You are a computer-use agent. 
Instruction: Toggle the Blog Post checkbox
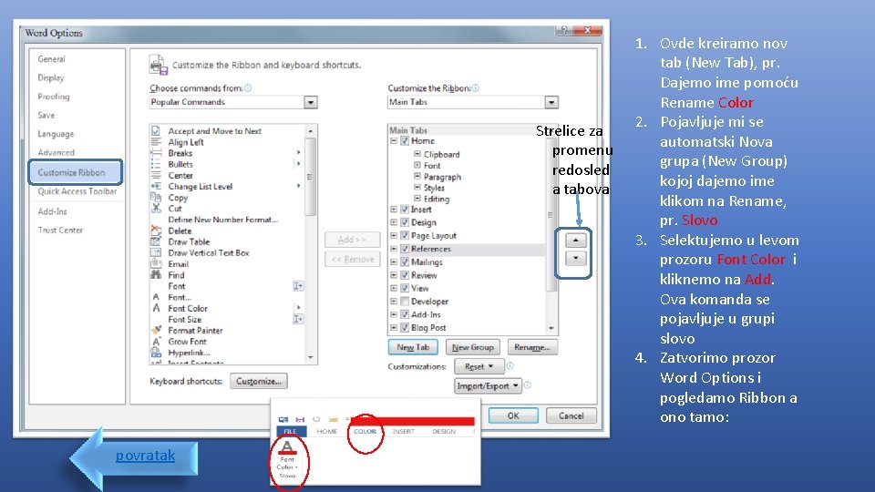click(405, 327)
